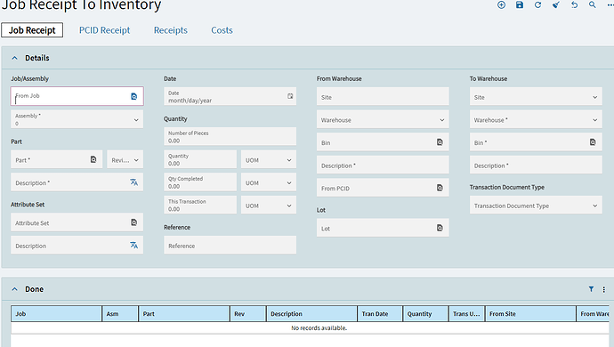Open From Warehouse Bin lookup icon
The image size is (614, 347).
click(x=440, y=142)
